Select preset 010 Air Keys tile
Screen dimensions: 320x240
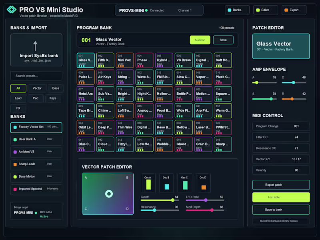(x=105, y=77)
